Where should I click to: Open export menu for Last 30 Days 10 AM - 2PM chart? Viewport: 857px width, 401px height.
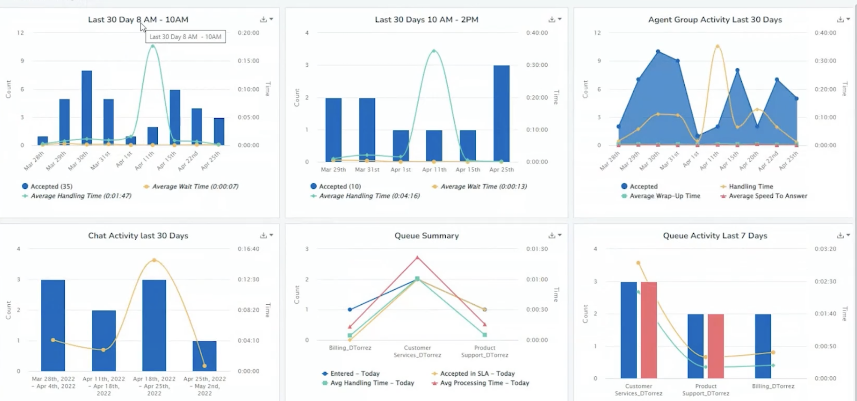coord(555,19)
